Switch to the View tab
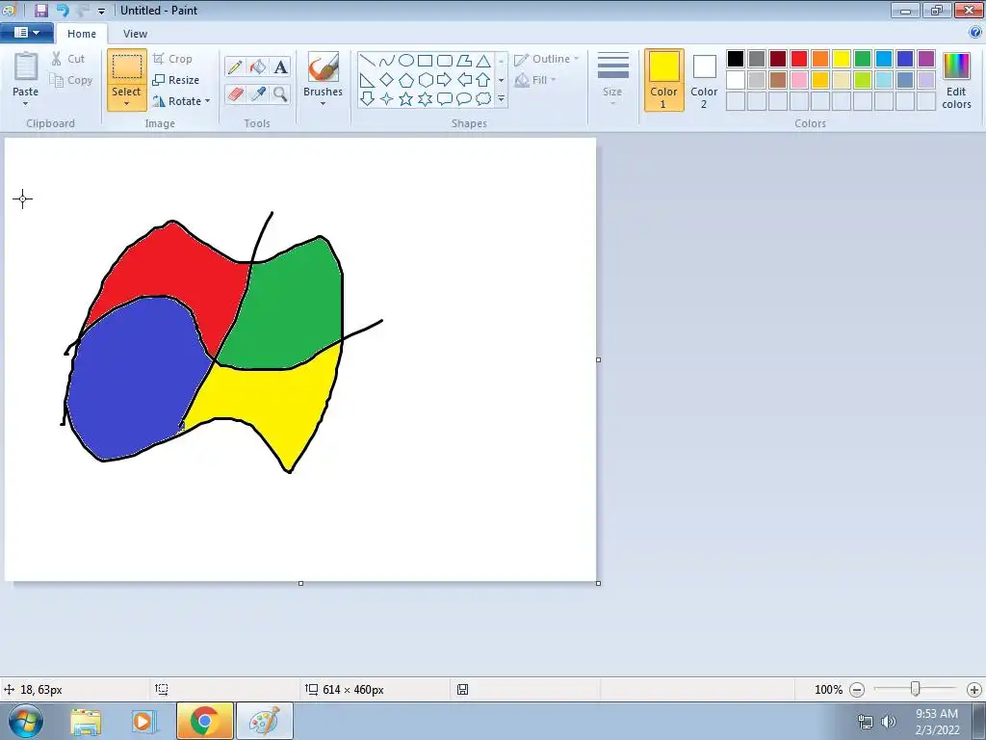 pos(135,34)
